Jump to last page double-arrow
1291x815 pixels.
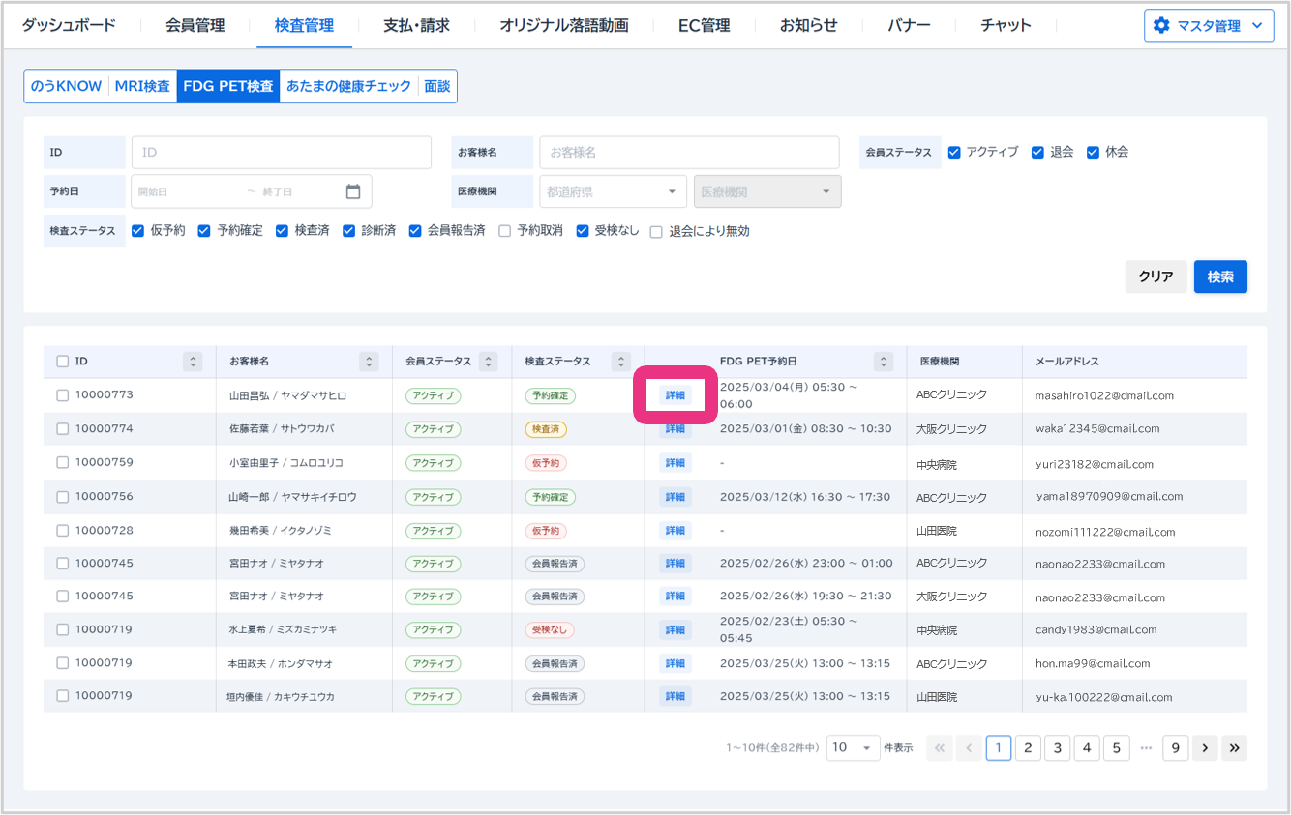click(1234, 748)
